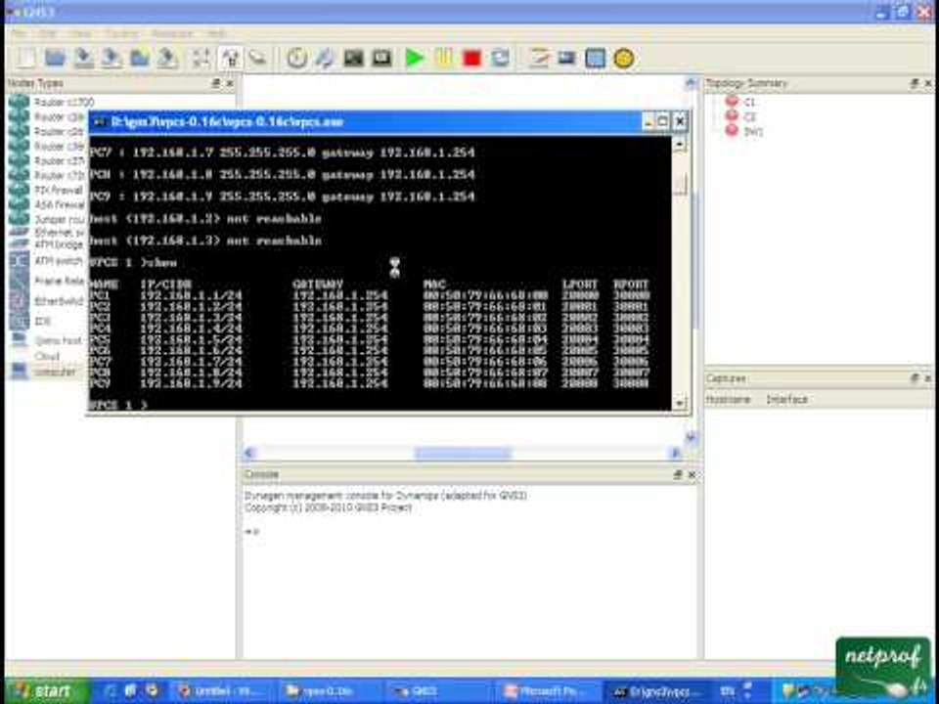Screen dimensions: 939x704
Task: Click the Import/Export configs wrench icon
Action: coord(325,58)
